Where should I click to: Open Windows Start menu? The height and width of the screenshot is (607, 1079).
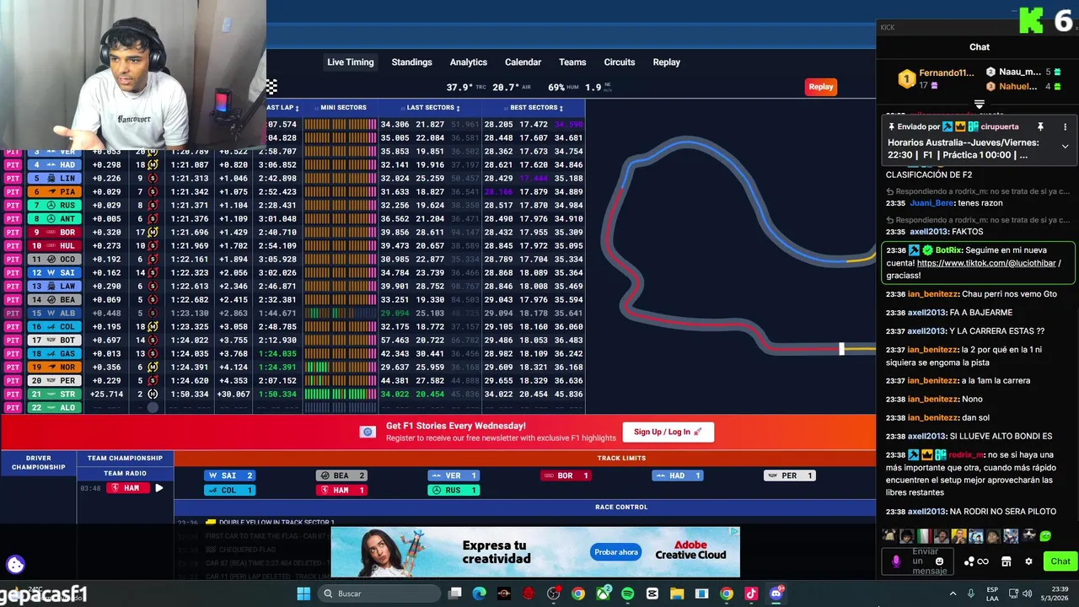pyautogui.click(x=303, y=594)
